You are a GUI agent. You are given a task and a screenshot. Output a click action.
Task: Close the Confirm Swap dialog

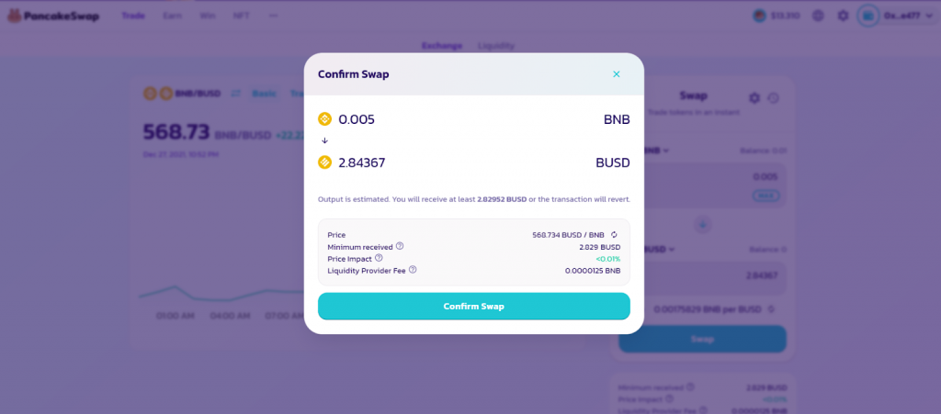(x=617, y=74)
